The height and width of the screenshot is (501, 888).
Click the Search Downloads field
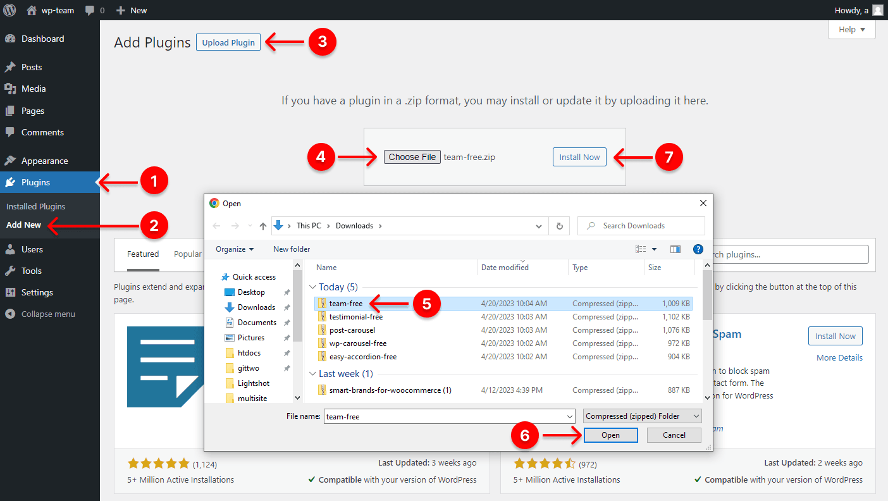[x=641, y=226]
